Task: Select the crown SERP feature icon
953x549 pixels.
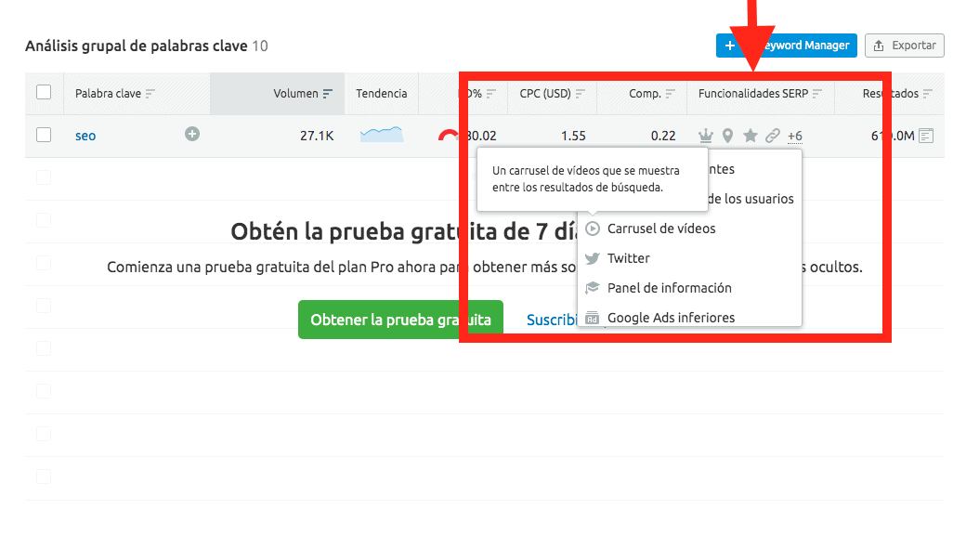Action: pos(706,136)
